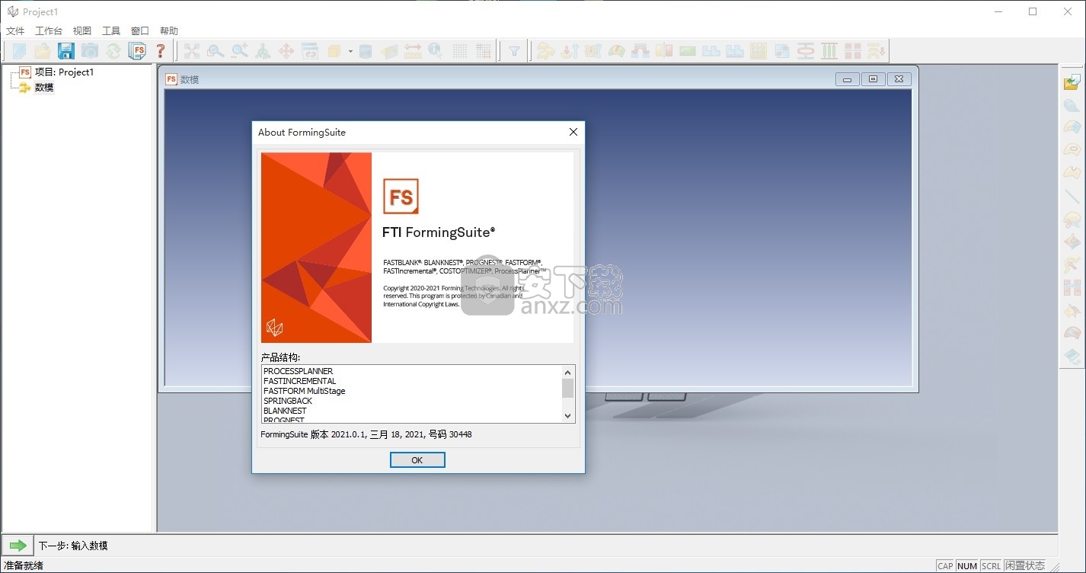Click the New document toolbar icon
The width and height of the screenshot is (1086, 573).
click(19, 51)
